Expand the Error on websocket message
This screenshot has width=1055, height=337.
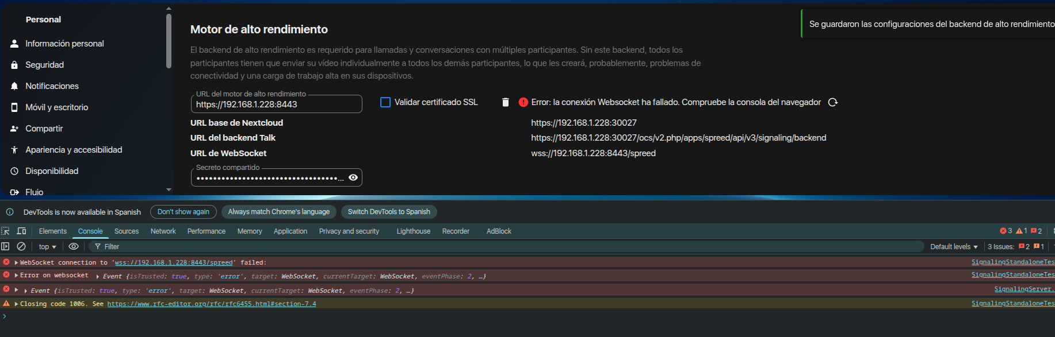click(17, 276)
